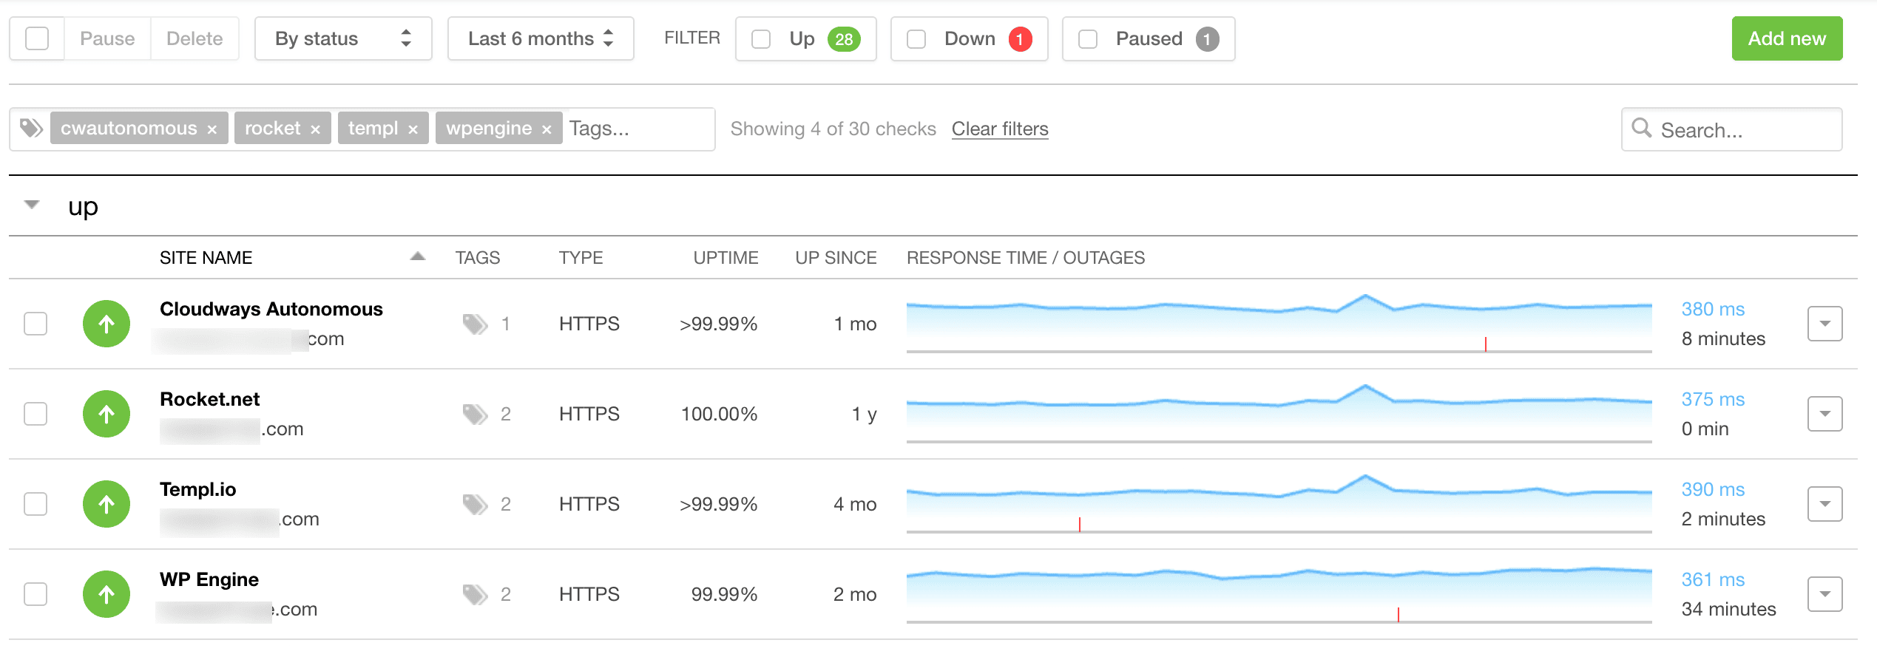Sort by the TAGS column header
The height and width of the screenshot is (671, 1877).
(x=478, y=258)
